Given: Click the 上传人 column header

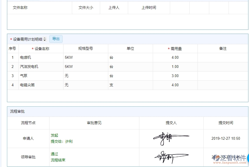Looking at the screenshot, I should coord(114,8).
